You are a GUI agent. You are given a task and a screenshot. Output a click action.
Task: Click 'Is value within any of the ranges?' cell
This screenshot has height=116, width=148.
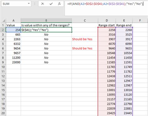(46, 25)
